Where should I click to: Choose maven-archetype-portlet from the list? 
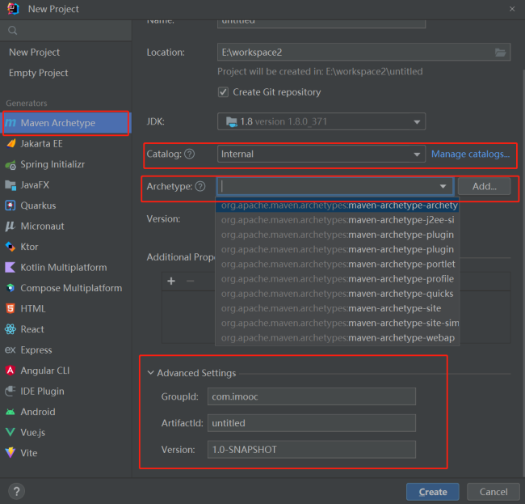pyautogui.click(x=337, y=265)
